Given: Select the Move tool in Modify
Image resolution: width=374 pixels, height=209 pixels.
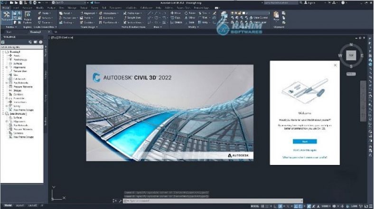Looking at the screenshot, I should (x=176, y=13).
